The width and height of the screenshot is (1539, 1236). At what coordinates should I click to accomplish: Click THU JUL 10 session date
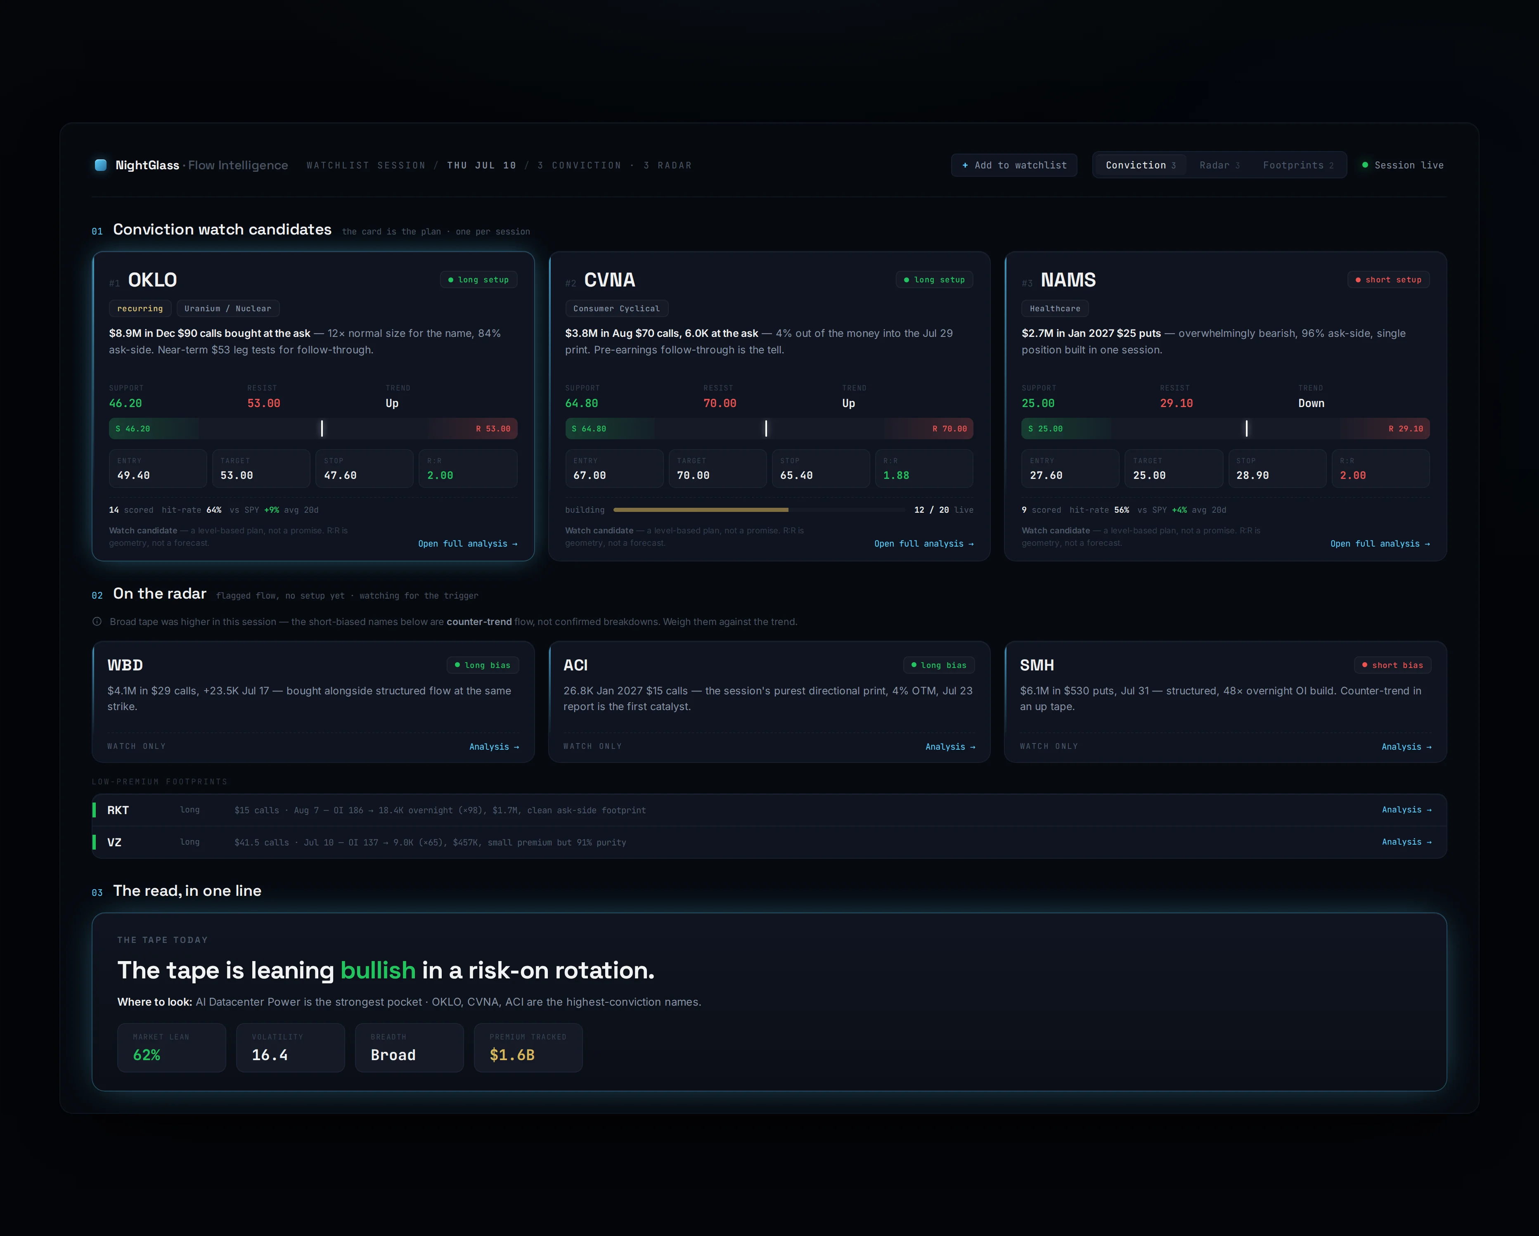click(481, 165)
